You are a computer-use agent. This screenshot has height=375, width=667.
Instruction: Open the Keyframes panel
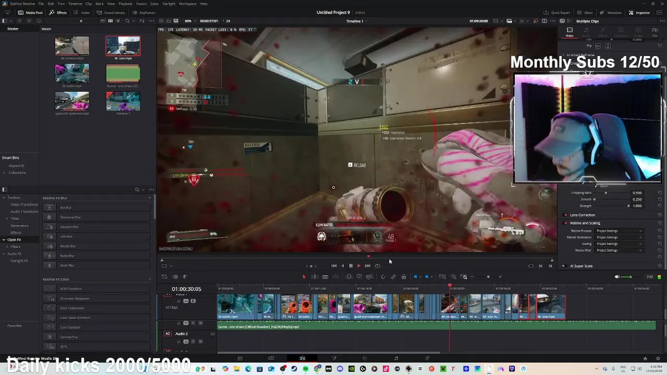pos(144,12)
